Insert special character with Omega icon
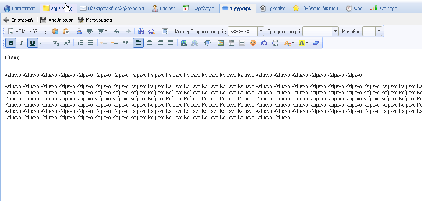This screenshot has height=201, width=422. [264, 43]
